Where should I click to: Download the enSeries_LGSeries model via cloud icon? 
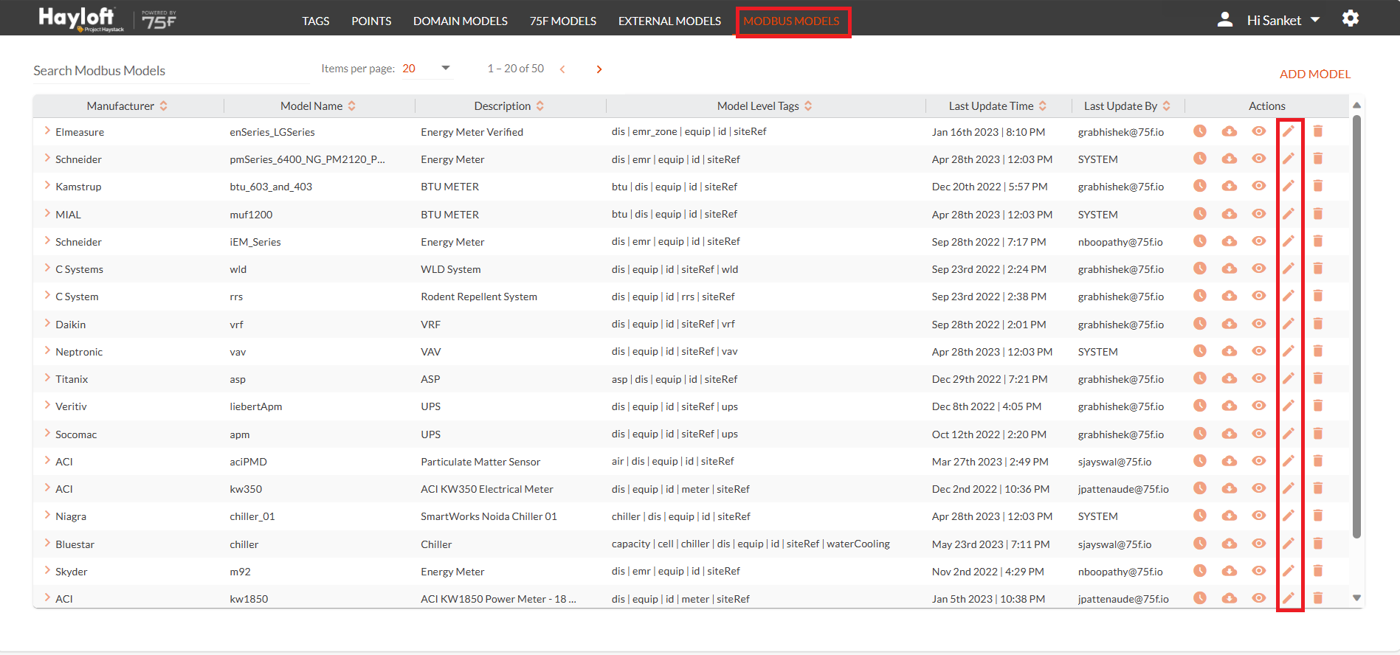[x=1230, y=131]
